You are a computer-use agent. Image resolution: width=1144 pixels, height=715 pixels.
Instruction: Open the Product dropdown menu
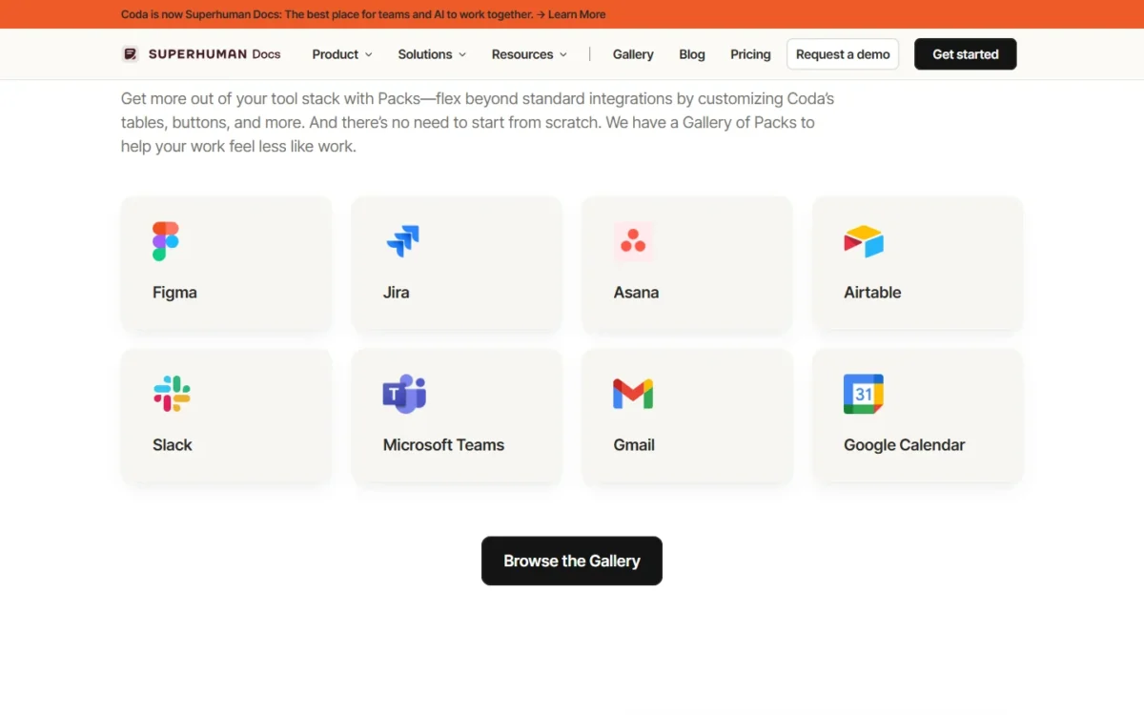pyautogui.click(x=342, y=54)
